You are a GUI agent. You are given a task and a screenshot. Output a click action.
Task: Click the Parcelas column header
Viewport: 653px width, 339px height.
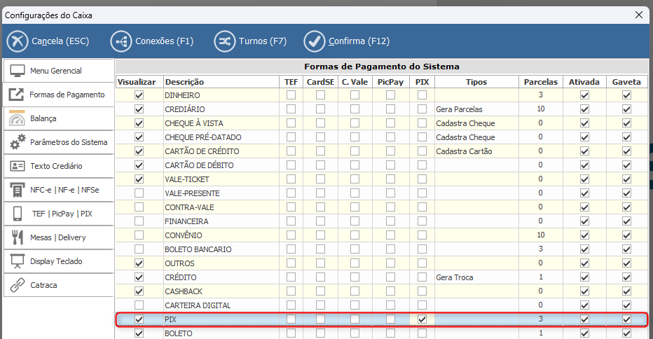tap(540, 82)
